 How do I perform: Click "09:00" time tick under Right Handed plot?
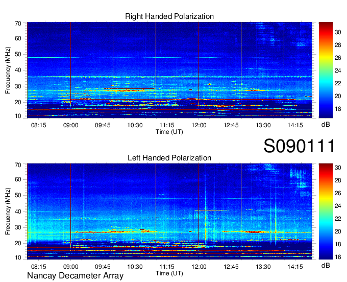click(x=70, y=125)
